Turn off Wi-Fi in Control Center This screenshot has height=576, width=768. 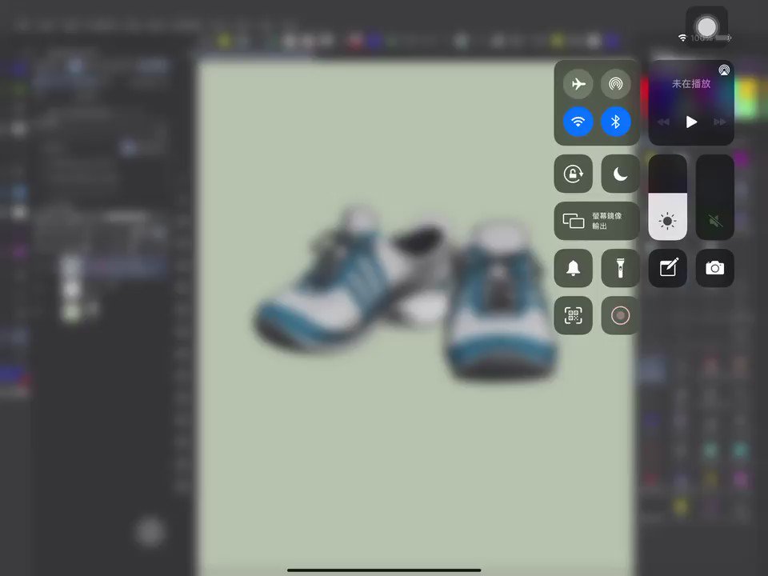click(578, 122)
